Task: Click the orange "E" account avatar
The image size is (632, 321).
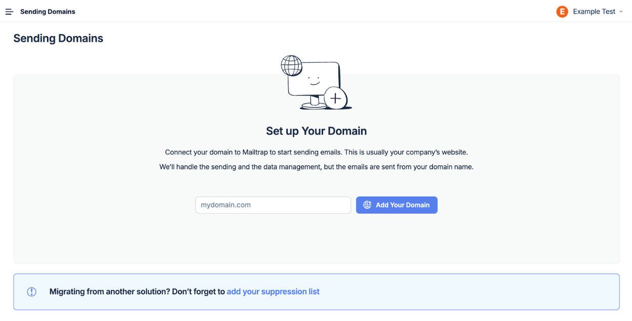Action: click(562, 11)
